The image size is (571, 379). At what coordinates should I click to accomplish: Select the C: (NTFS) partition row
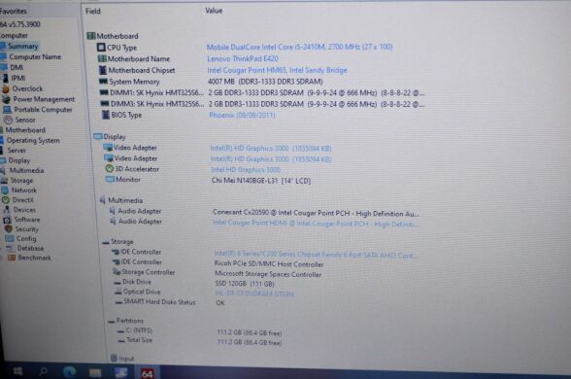coord(200,331)
